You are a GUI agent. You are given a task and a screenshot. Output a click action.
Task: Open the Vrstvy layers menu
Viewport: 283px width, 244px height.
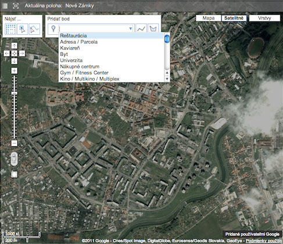(264, 18)
